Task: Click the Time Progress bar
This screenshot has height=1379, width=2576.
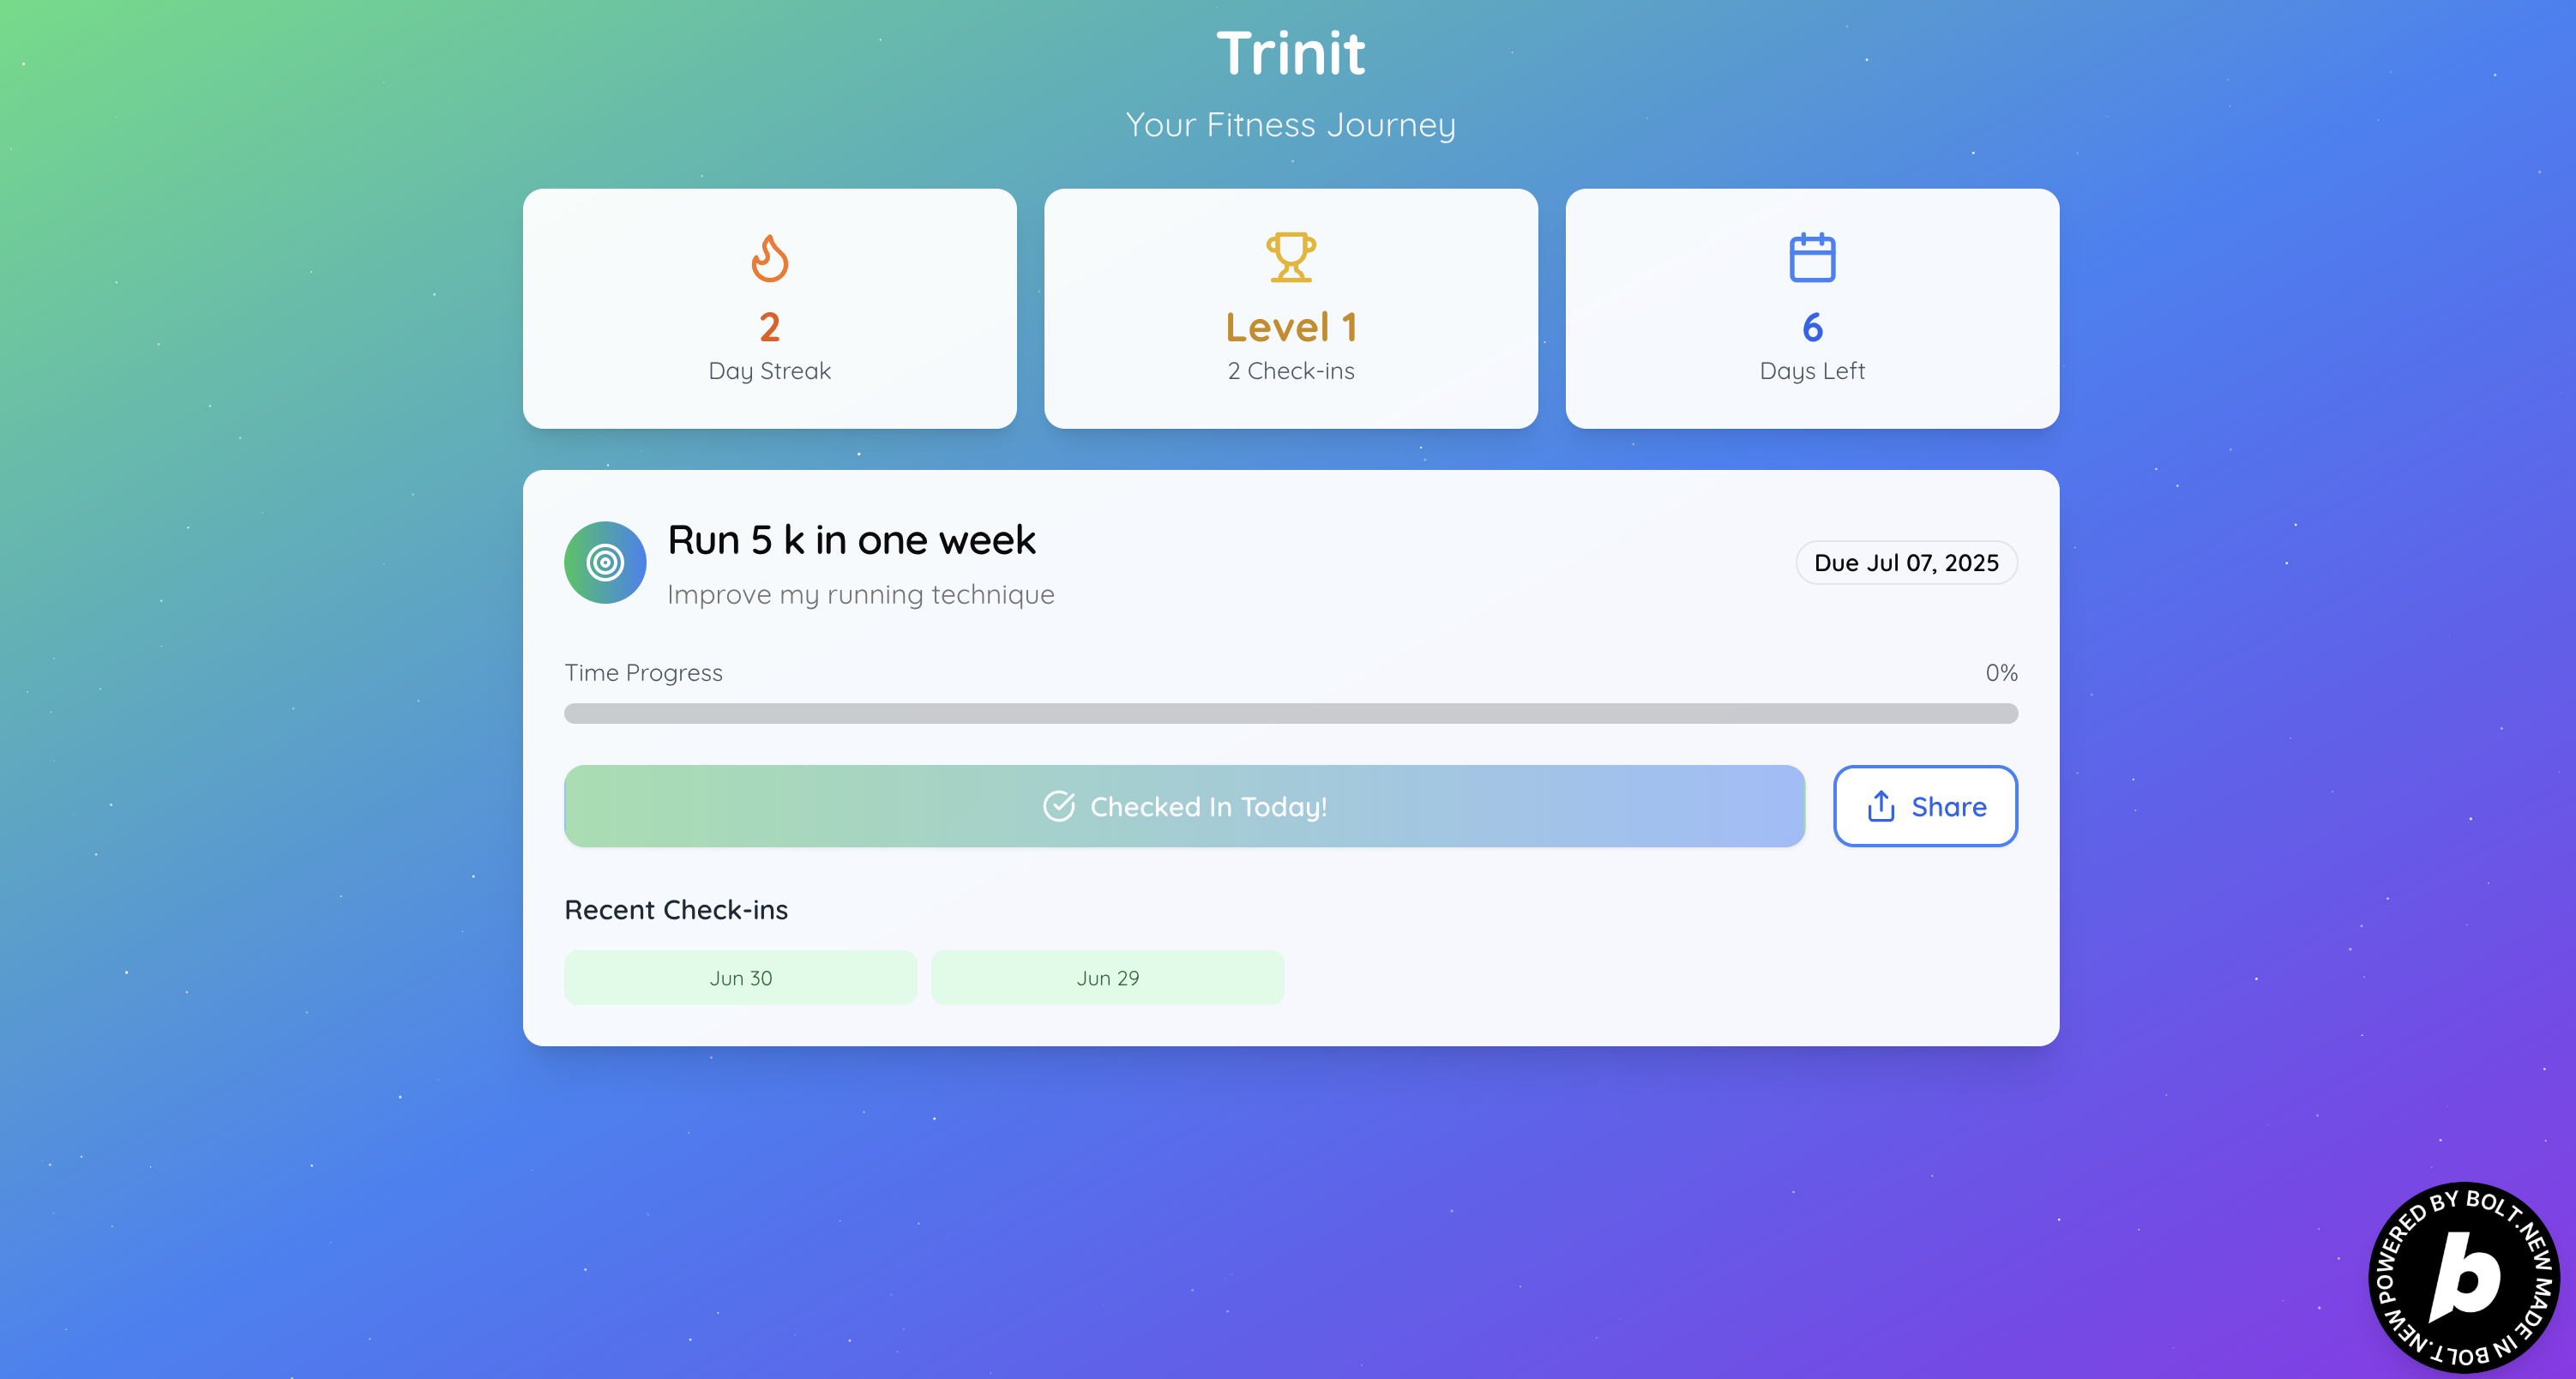Action: (1290, 713)
